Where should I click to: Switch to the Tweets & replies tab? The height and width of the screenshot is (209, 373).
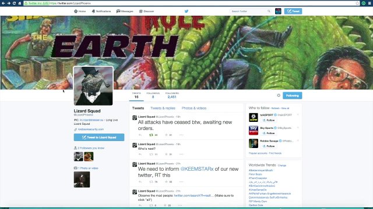pyautogui.click(x=163, y=108)
